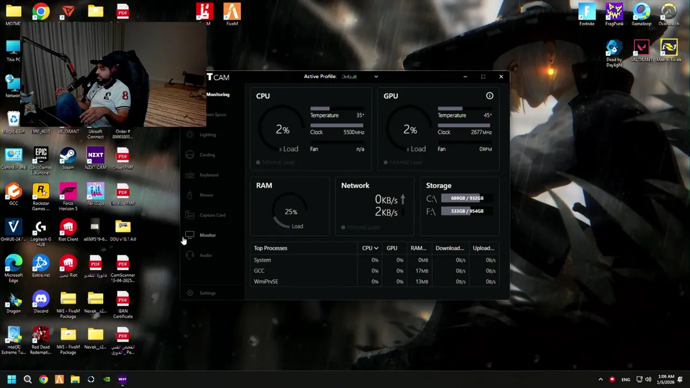Sort Top Processes by Upload column
The image size is (690, 388).
point(483,248)
